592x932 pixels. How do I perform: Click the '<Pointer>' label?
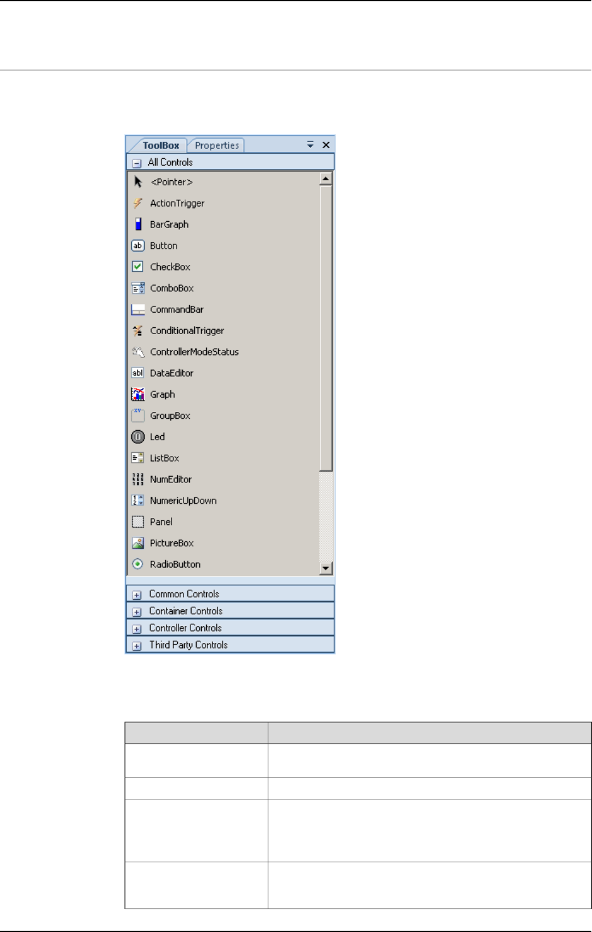coord(172,182)
